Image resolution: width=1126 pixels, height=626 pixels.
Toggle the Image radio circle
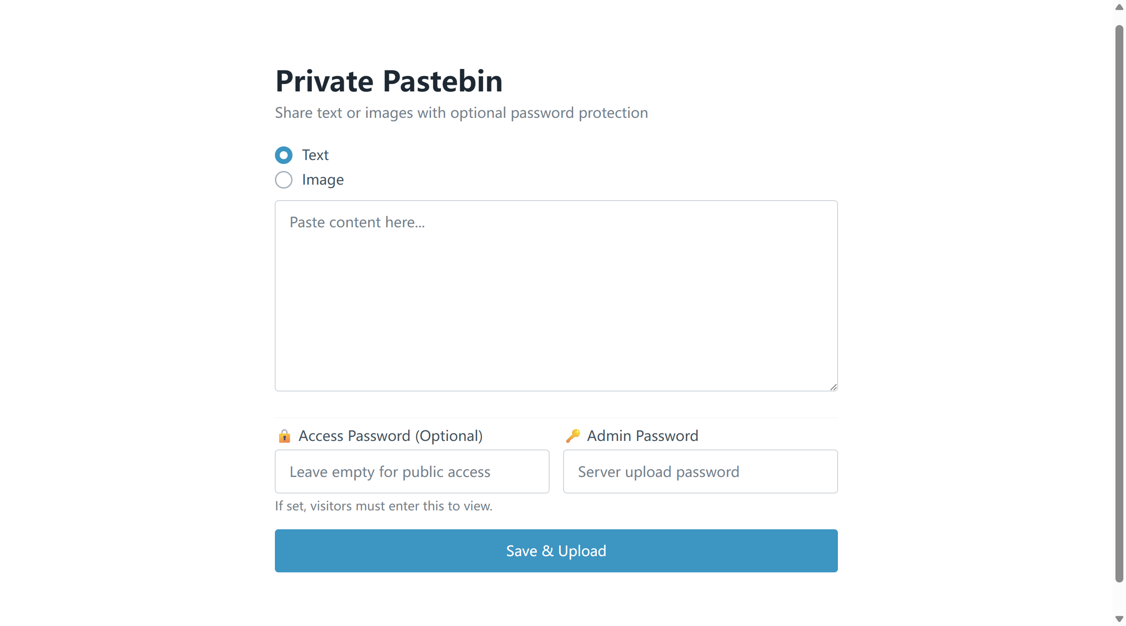tap(284, 180)
